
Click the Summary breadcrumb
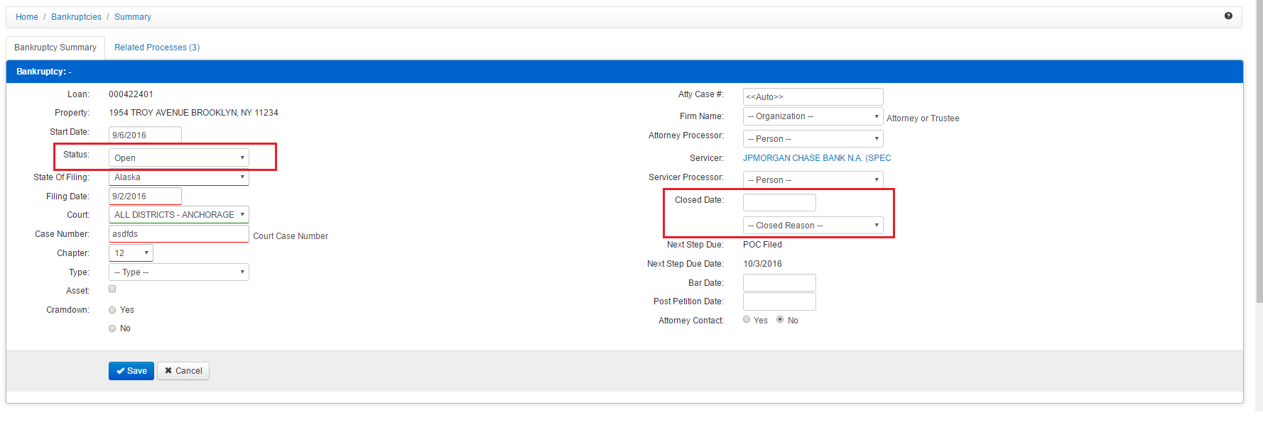(x=133, y=17)
